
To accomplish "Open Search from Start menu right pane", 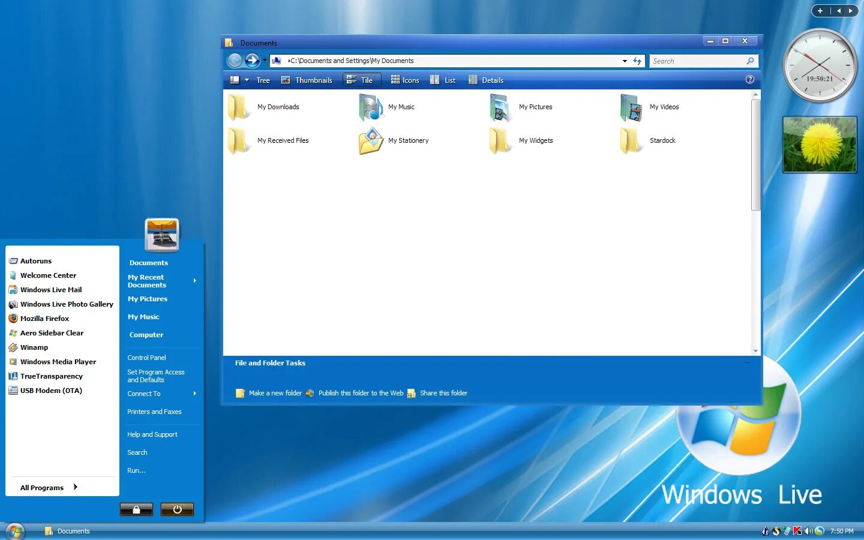I will tap(137, 452).
